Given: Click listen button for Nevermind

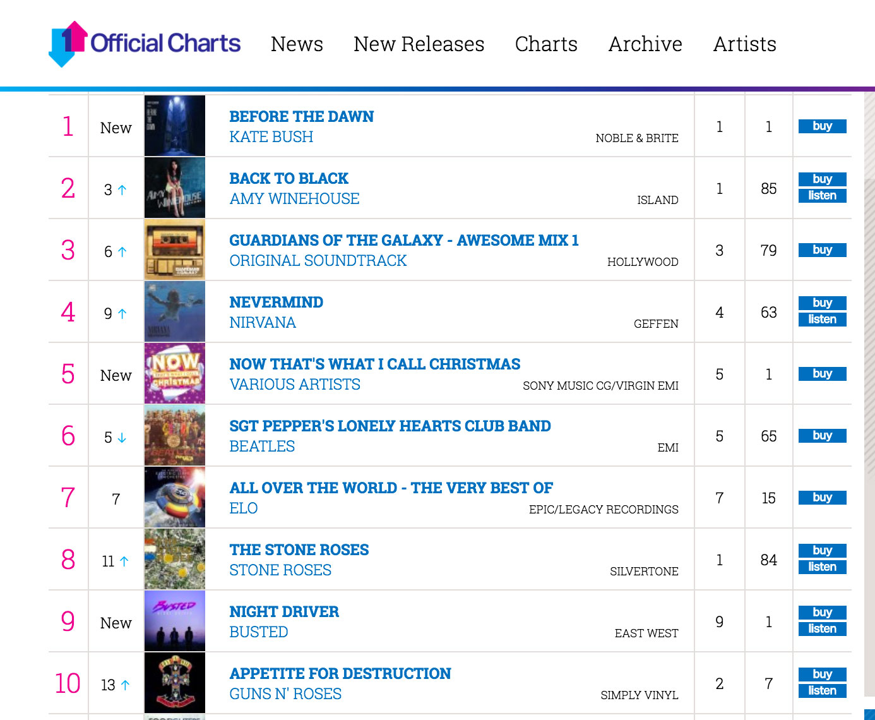Looking at the screenshot, I should click(x=822, y=320).
